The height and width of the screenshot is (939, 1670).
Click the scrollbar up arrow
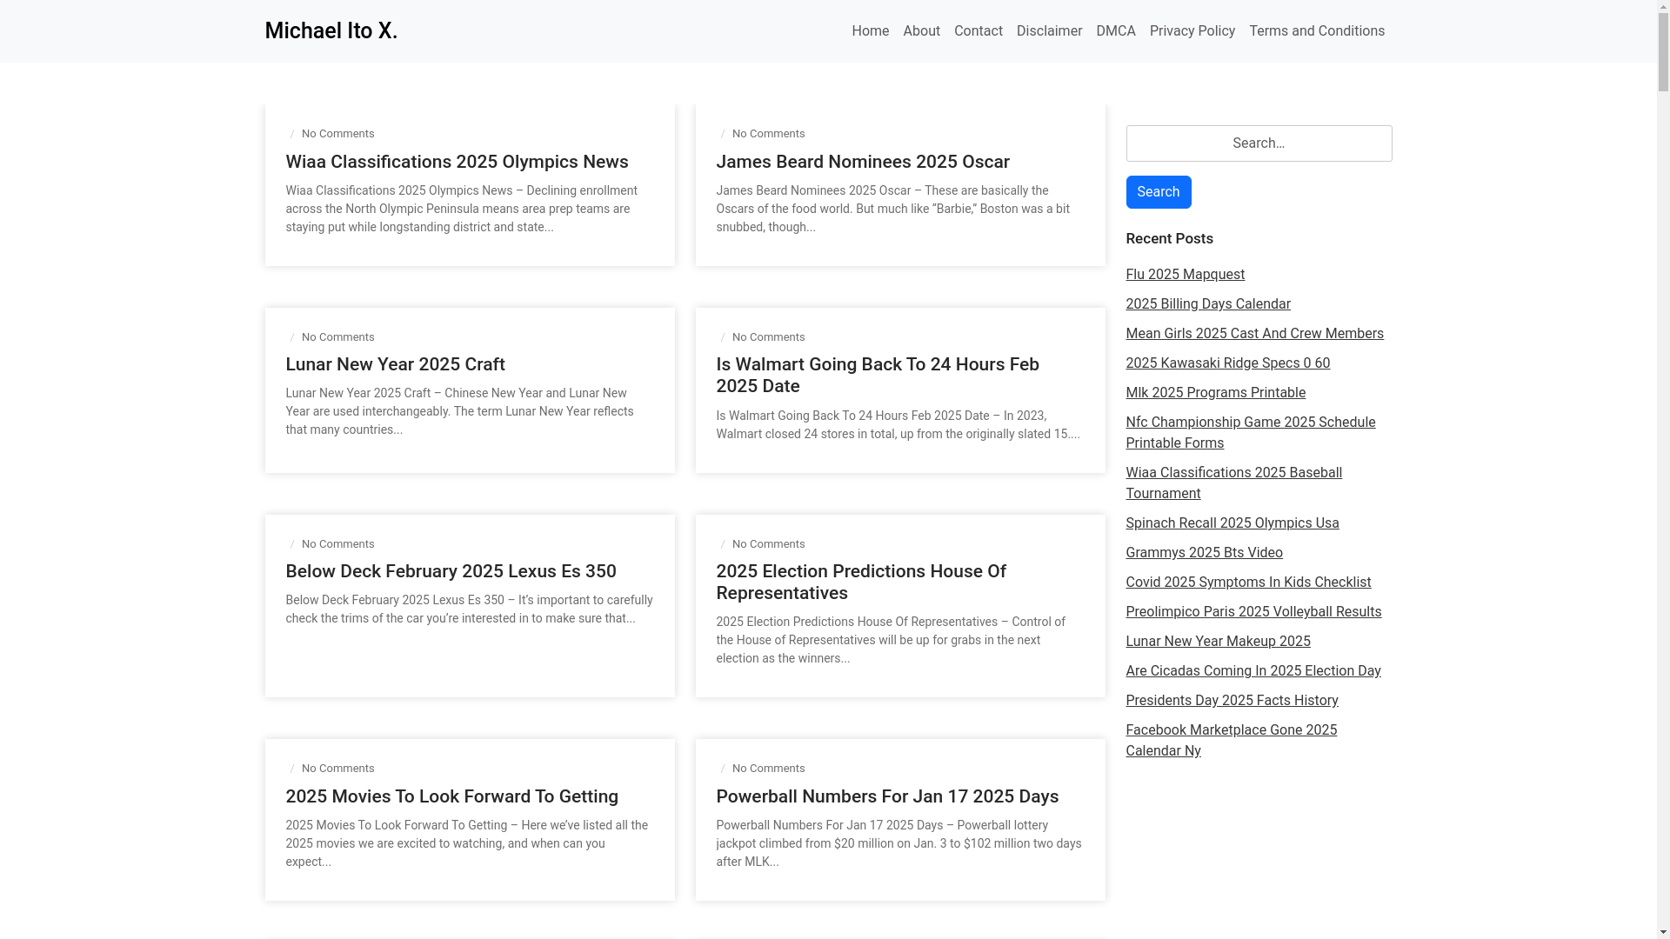(x=1663, y=7)
